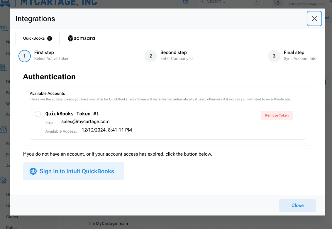Go to Second step Enter Company Id

click(x=169, y=55)
